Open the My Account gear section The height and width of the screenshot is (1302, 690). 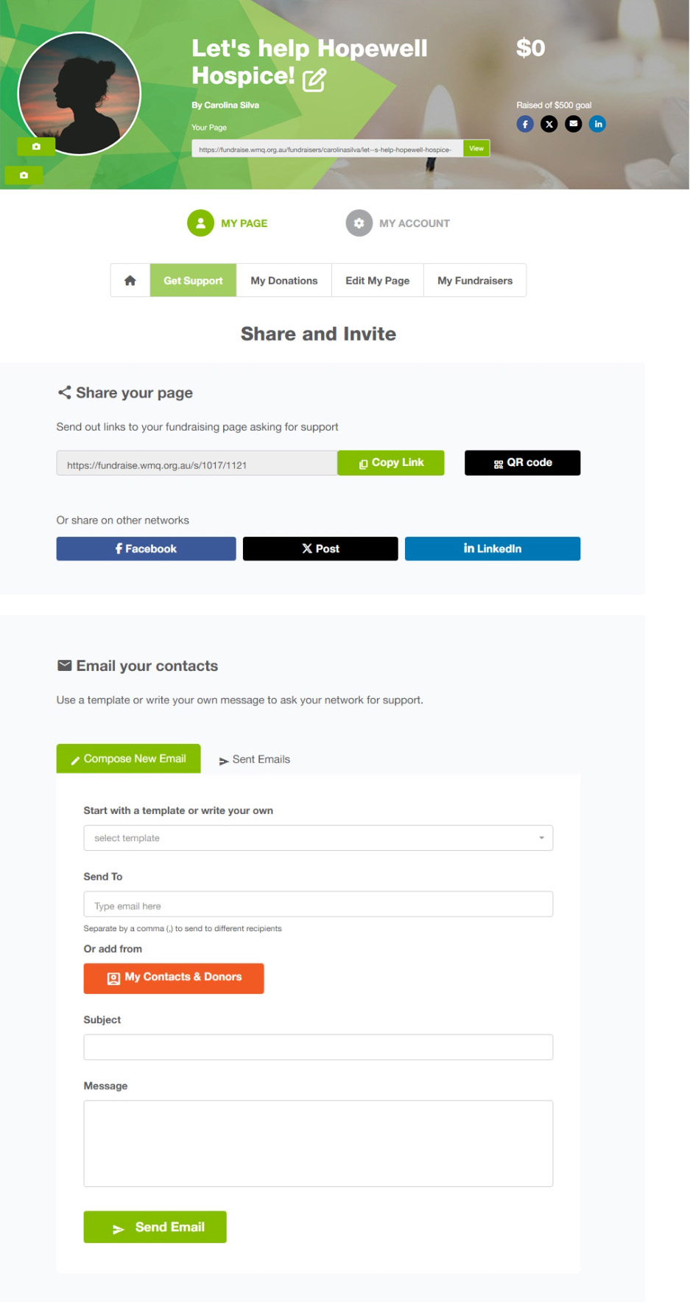398,223
